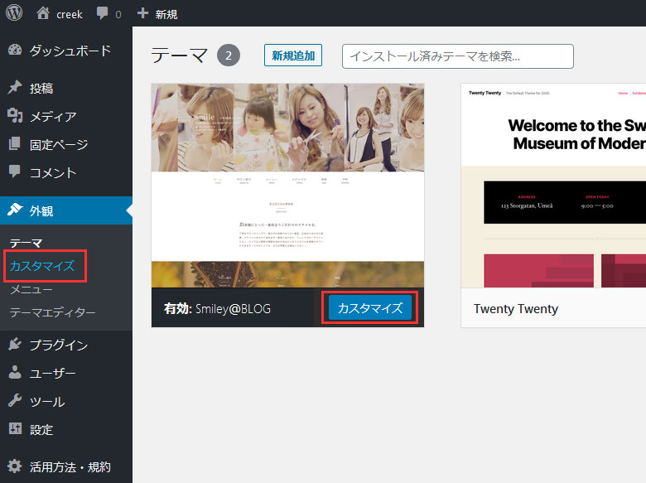Focus the installed themes search field
The width and height of the screenshot is (646, 483).
(457, 56)
